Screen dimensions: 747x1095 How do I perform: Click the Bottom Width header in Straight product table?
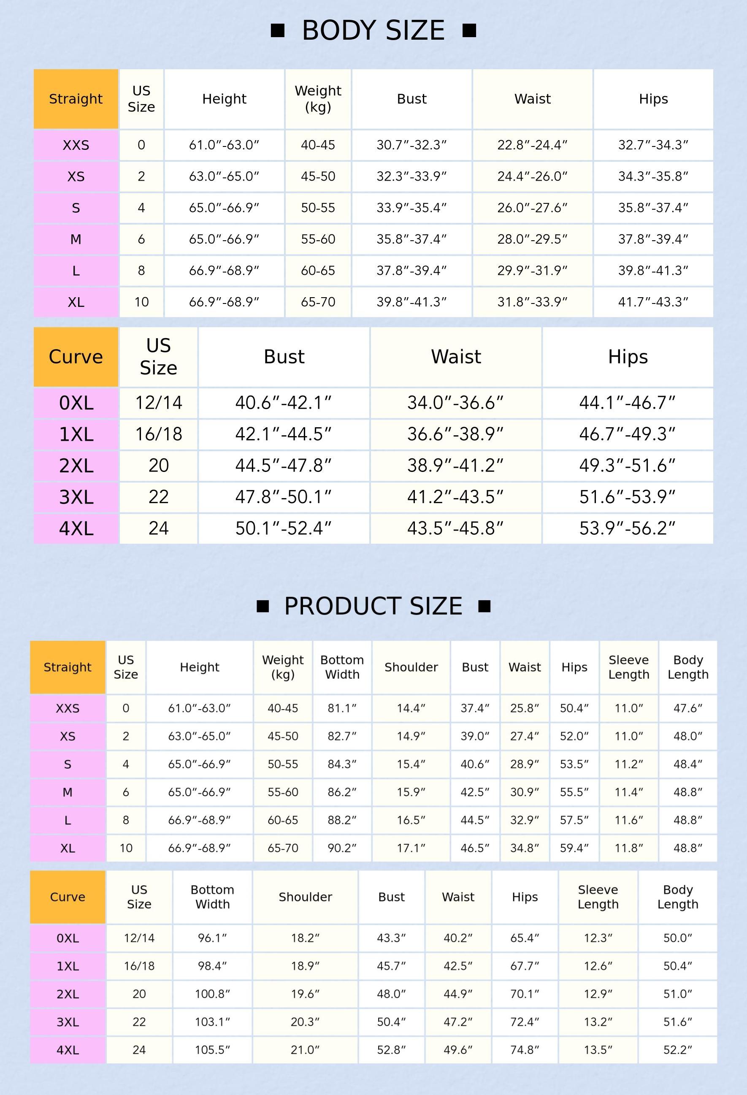click(342, 667)
